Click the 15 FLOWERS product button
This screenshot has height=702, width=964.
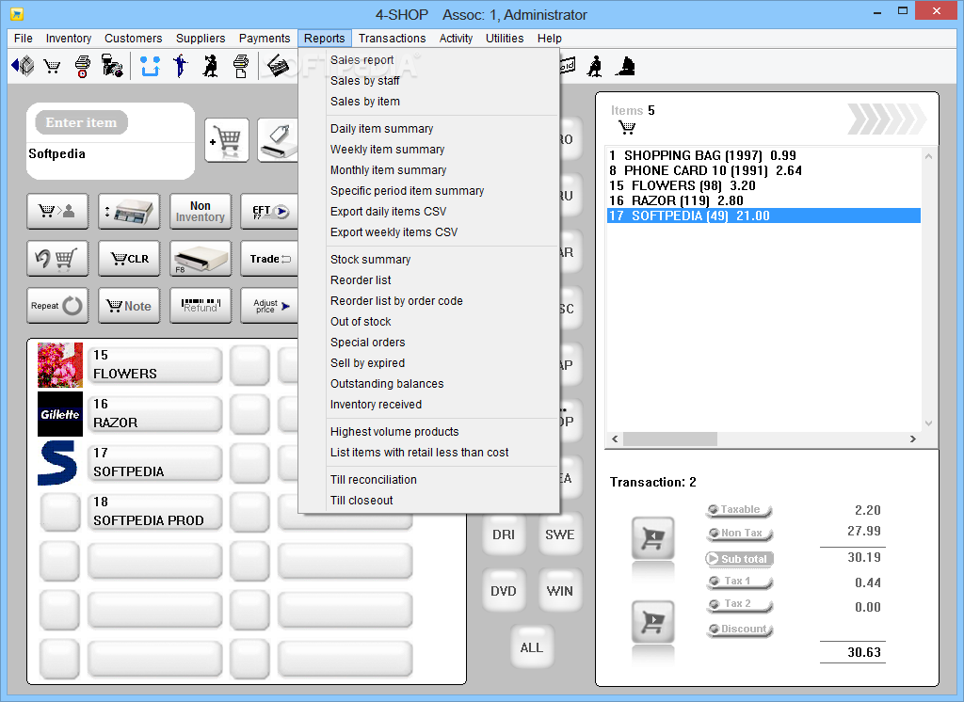tap(155, 364)
